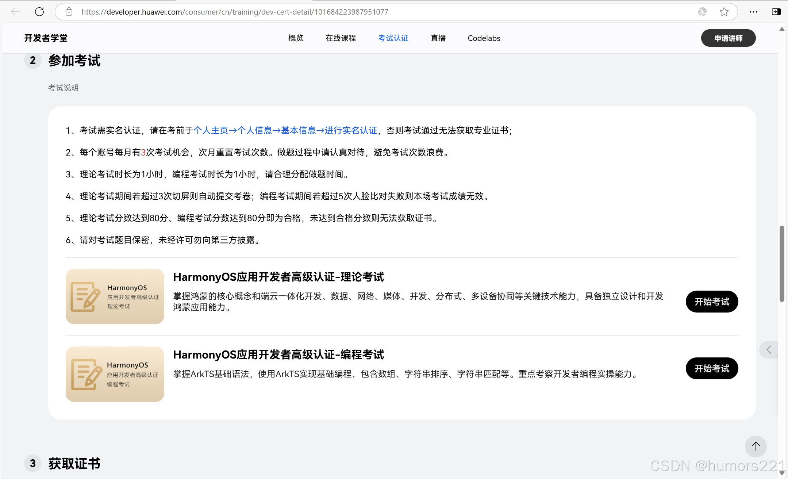Click the page vertical scrollbar thumb
Image resolution: width=788 pixels, height=479 pixels.
[x=782, y=263]
